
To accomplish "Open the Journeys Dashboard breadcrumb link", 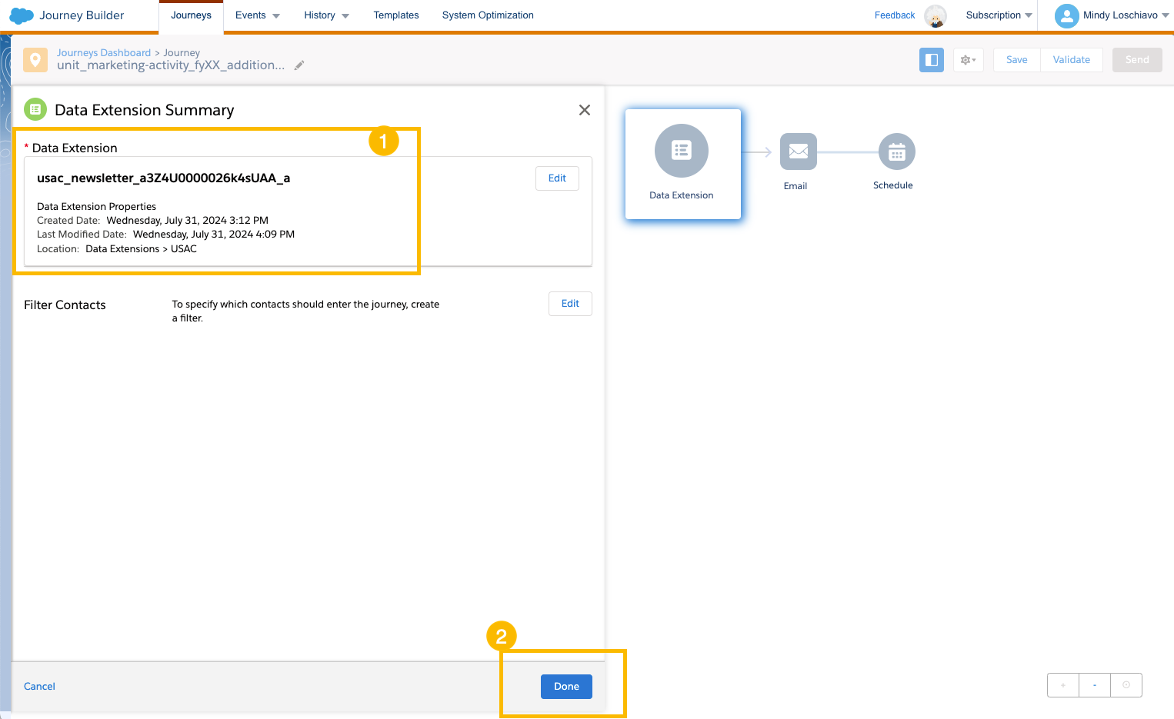I will (103, 52).
